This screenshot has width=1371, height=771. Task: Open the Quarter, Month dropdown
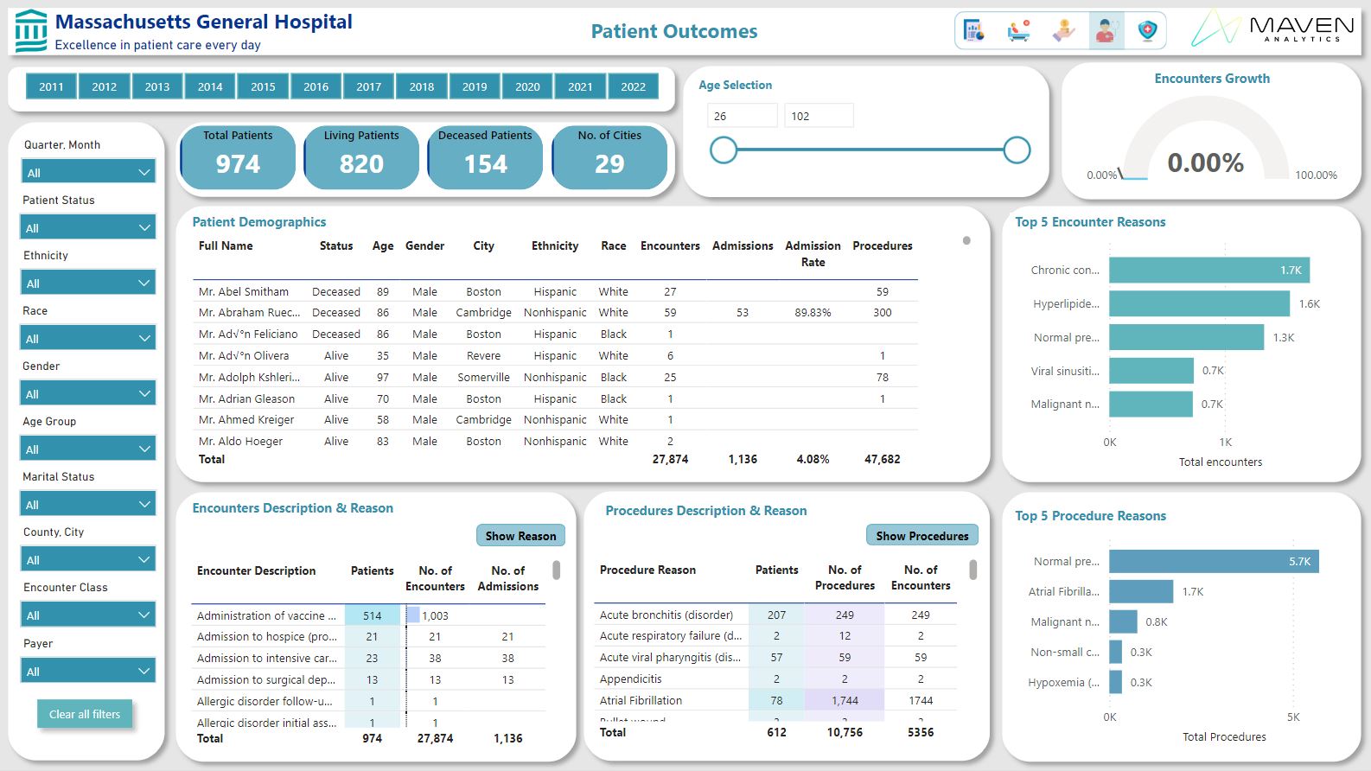[x=87, y=172]
